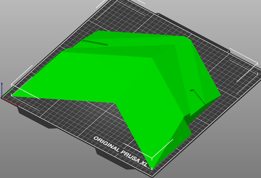Click the model's left pointed corner

tap(14, 94)
